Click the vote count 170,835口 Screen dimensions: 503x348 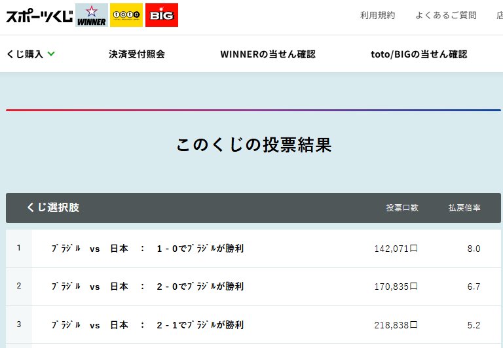click(396, 287)
